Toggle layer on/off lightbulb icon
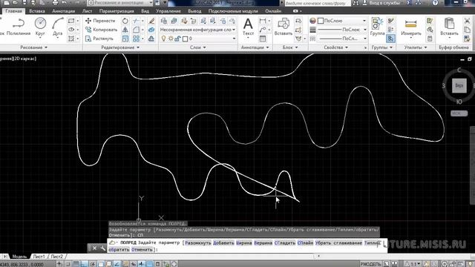 pos(163,39)
